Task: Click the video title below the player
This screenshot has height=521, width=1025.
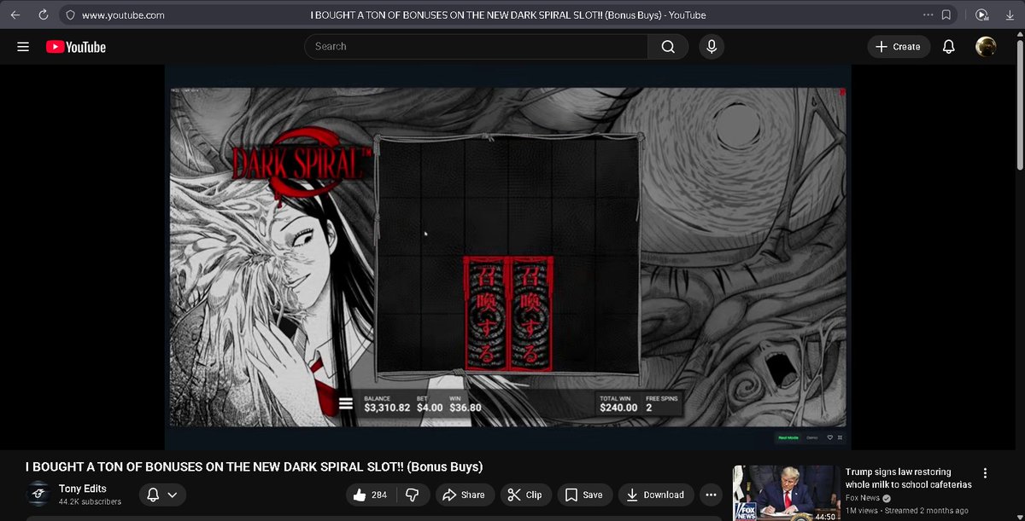Action: tap(255, 467)
